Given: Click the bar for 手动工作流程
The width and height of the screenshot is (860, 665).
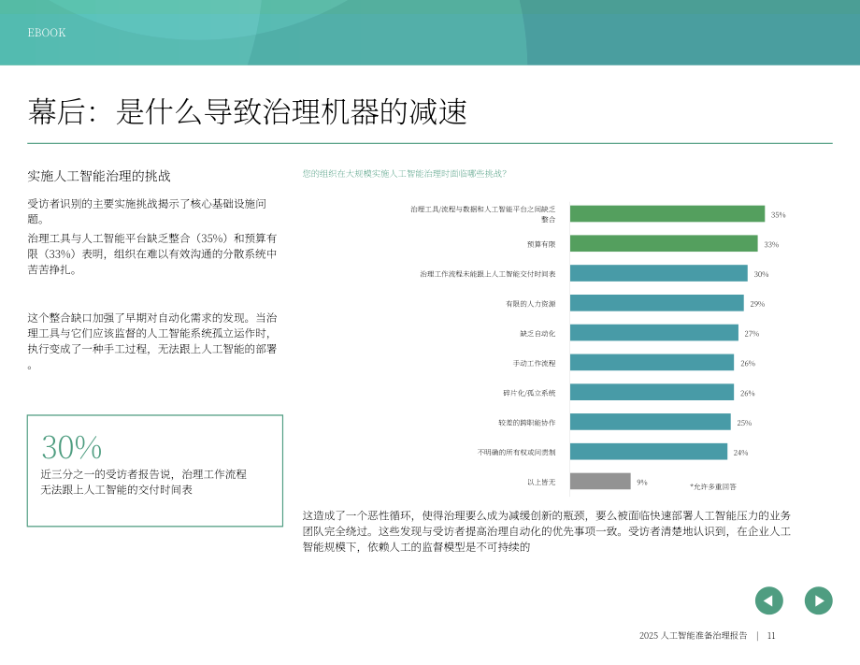Looking at the screenshot, I should (x=652, y=362).
